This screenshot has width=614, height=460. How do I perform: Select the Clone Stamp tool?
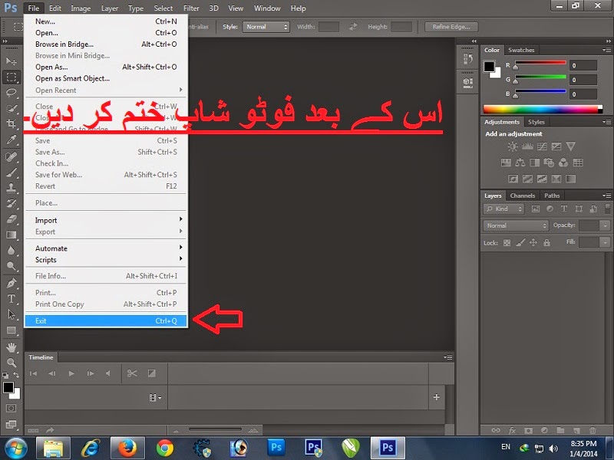point(12,188)
